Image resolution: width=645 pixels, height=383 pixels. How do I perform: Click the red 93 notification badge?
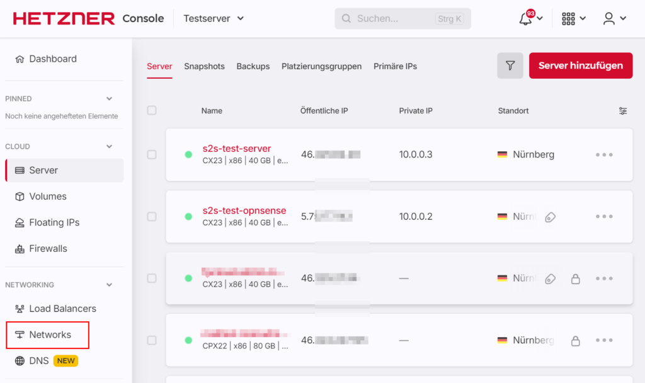pos(530,14)
